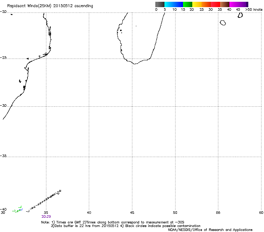This screenshot has width=264, height=232.
Task: Click the Reunion island outline near 55E
Action: tap(223, 23)
